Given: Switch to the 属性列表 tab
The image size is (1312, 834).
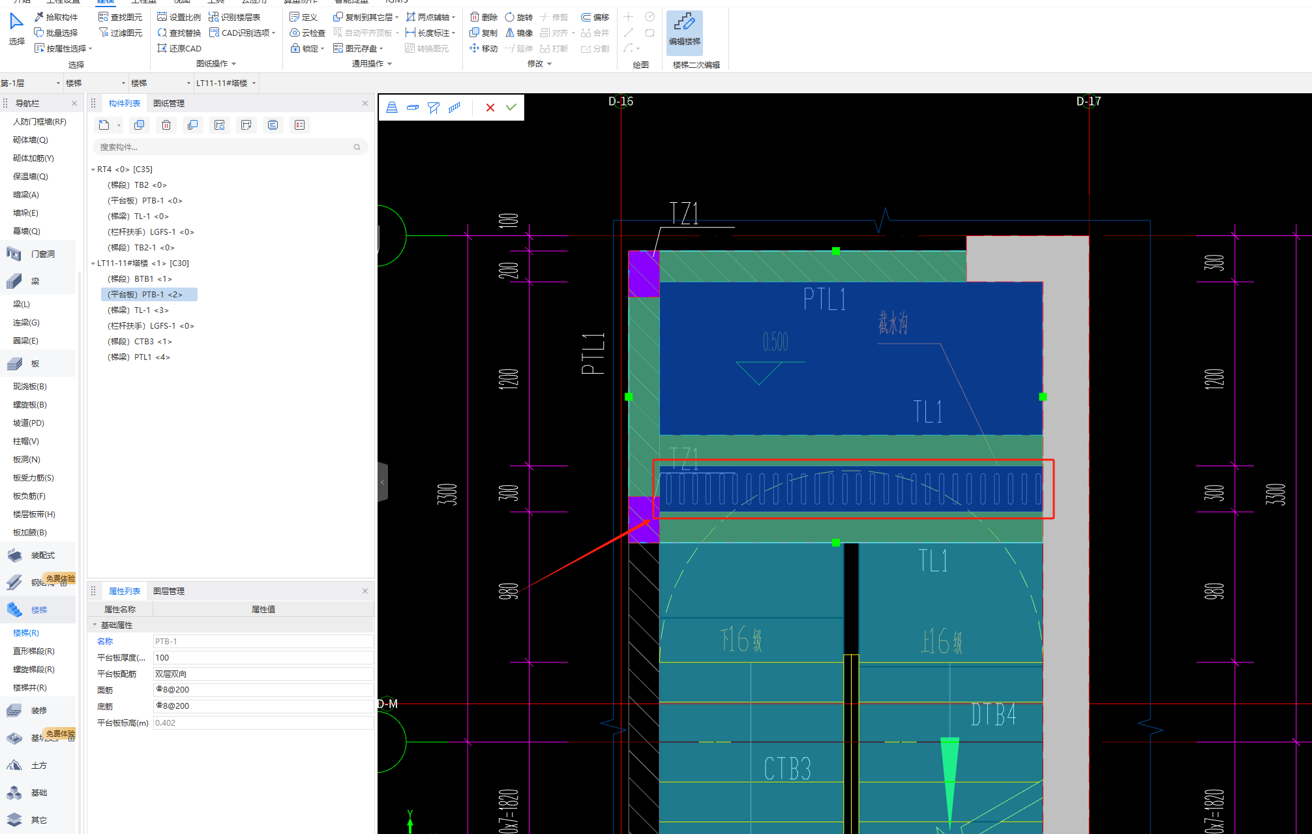Looking at the screenshot, I should tap(125, 591).
